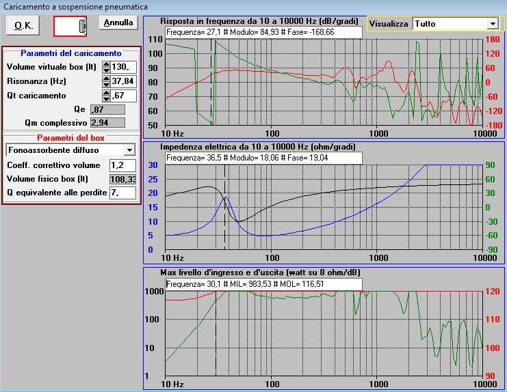Decrease Risonanza (Hz) with down arrow
Screen dimensions: 507x392
(x=106, y=84)
